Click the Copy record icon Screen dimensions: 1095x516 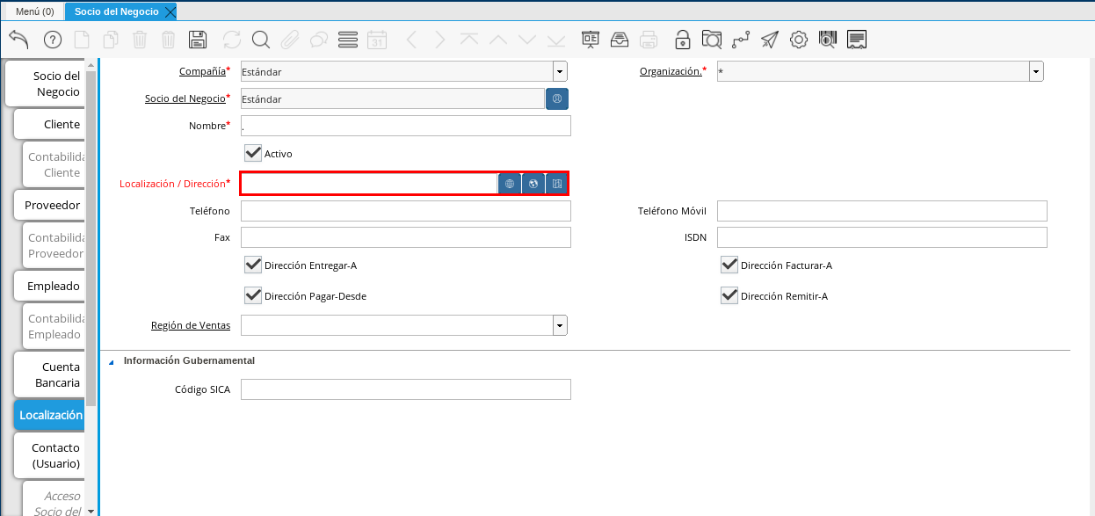(x=111, y=40)
